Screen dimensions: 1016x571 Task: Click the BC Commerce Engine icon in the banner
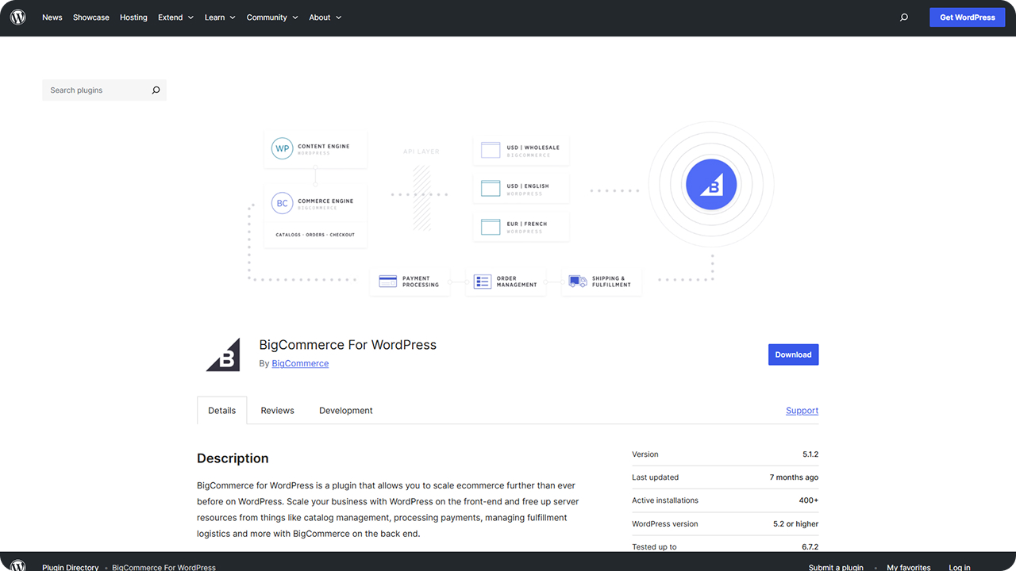click(282, 204)
